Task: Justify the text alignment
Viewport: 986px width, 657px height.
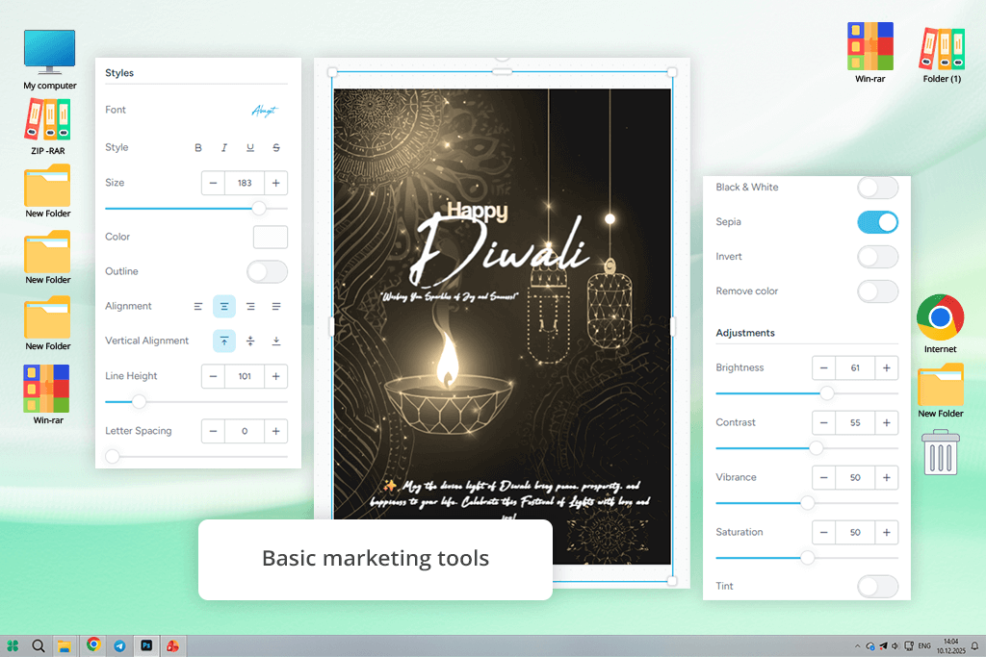Action: [x=276, y=307]
